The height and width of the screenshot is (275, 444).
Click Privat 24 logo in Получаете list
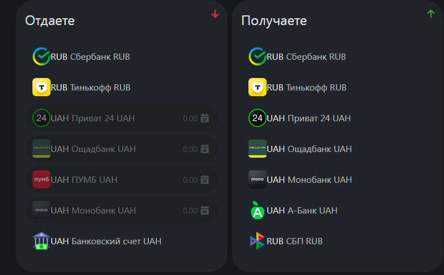tap(258, 118)
